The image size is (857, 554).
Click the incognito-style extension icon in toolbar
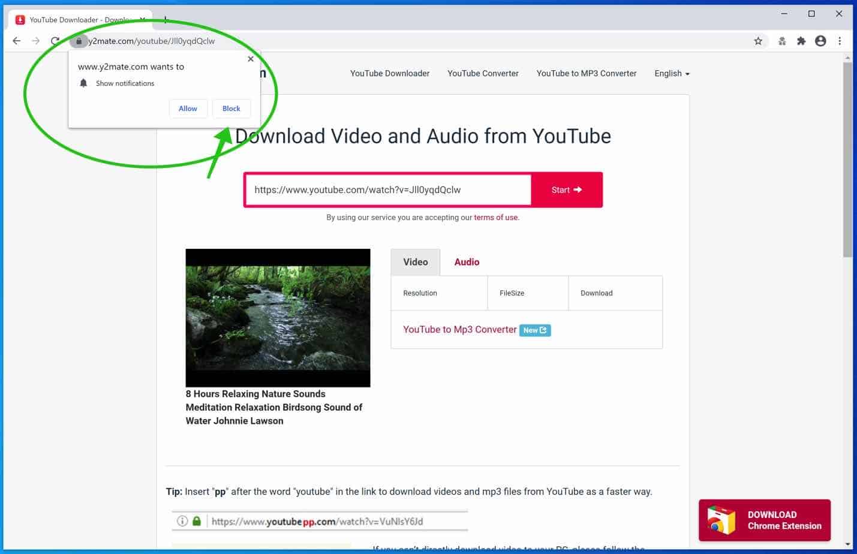[x=782, y=41]
